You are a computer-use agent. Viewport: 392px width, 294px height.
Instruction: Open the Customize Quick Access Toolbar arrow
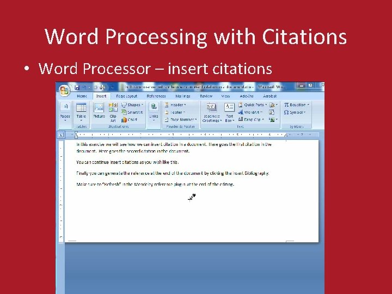112,88
